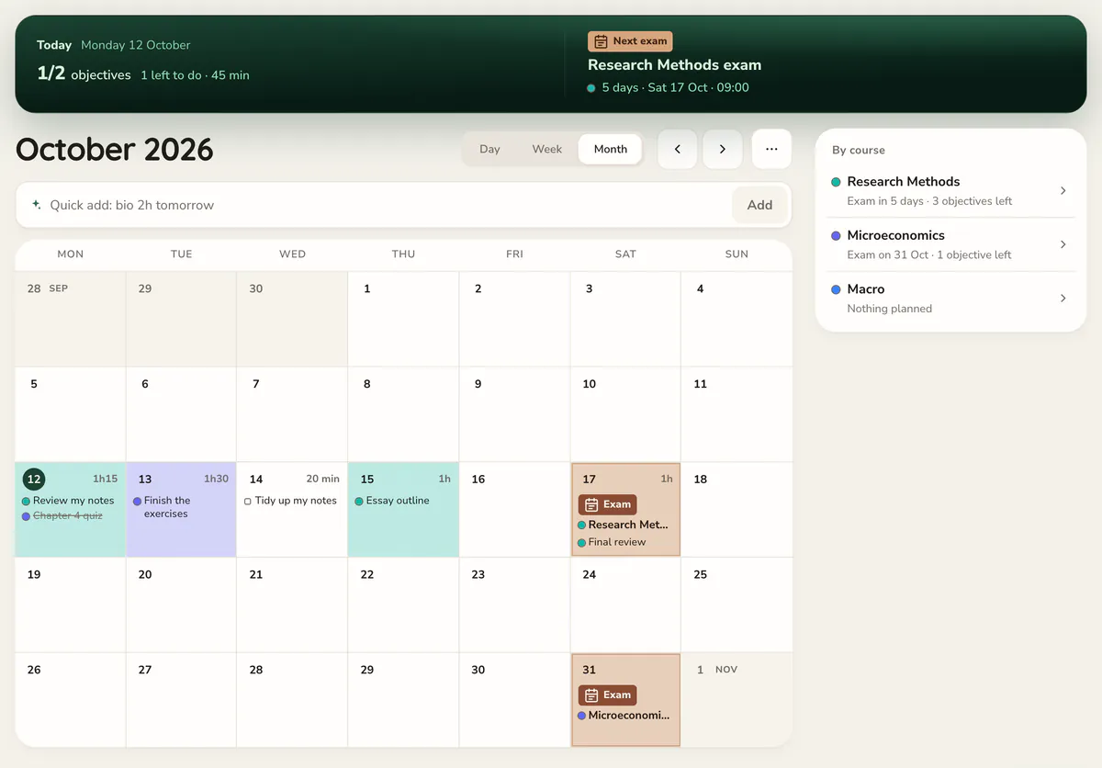The image size is (1102, 768).
Task: Click the purple dot beside Chapter 4 quiz
Action: [x=27, y=516]
